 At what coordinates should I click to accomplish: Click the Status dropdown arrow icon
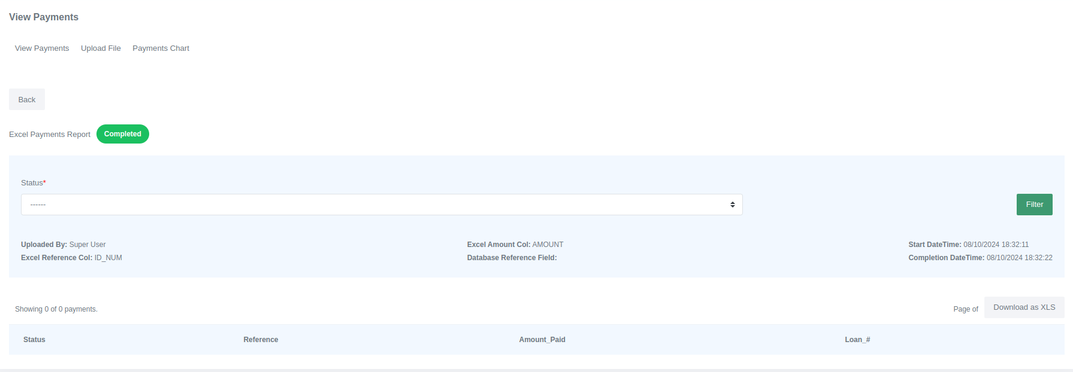click(x=732, y=205)
